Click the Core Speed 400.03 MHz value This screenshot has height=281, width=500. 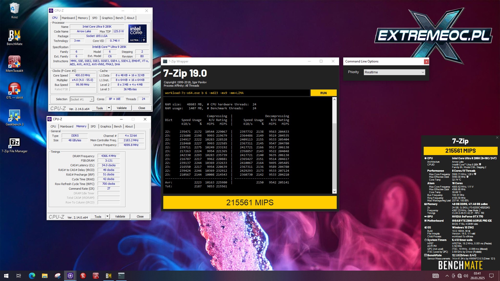click(83, 75)
